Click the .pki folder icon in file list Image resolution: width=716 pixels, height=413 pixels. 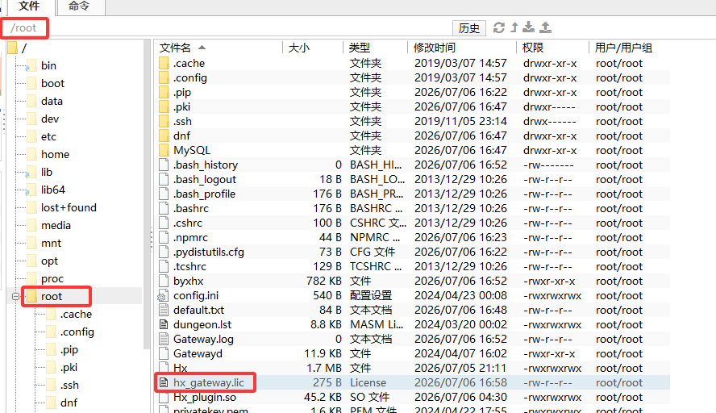(164, 107)
